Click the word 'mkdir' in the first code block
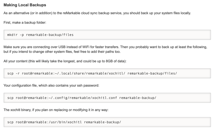 [13, 35]
